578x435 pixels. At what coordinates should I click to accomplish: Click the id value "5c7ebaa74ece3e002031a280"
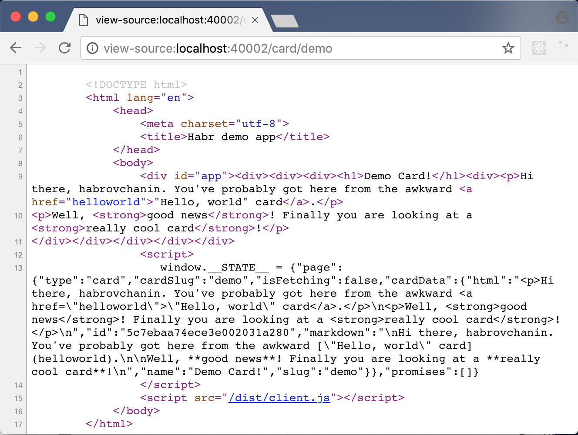pos(208,333)
